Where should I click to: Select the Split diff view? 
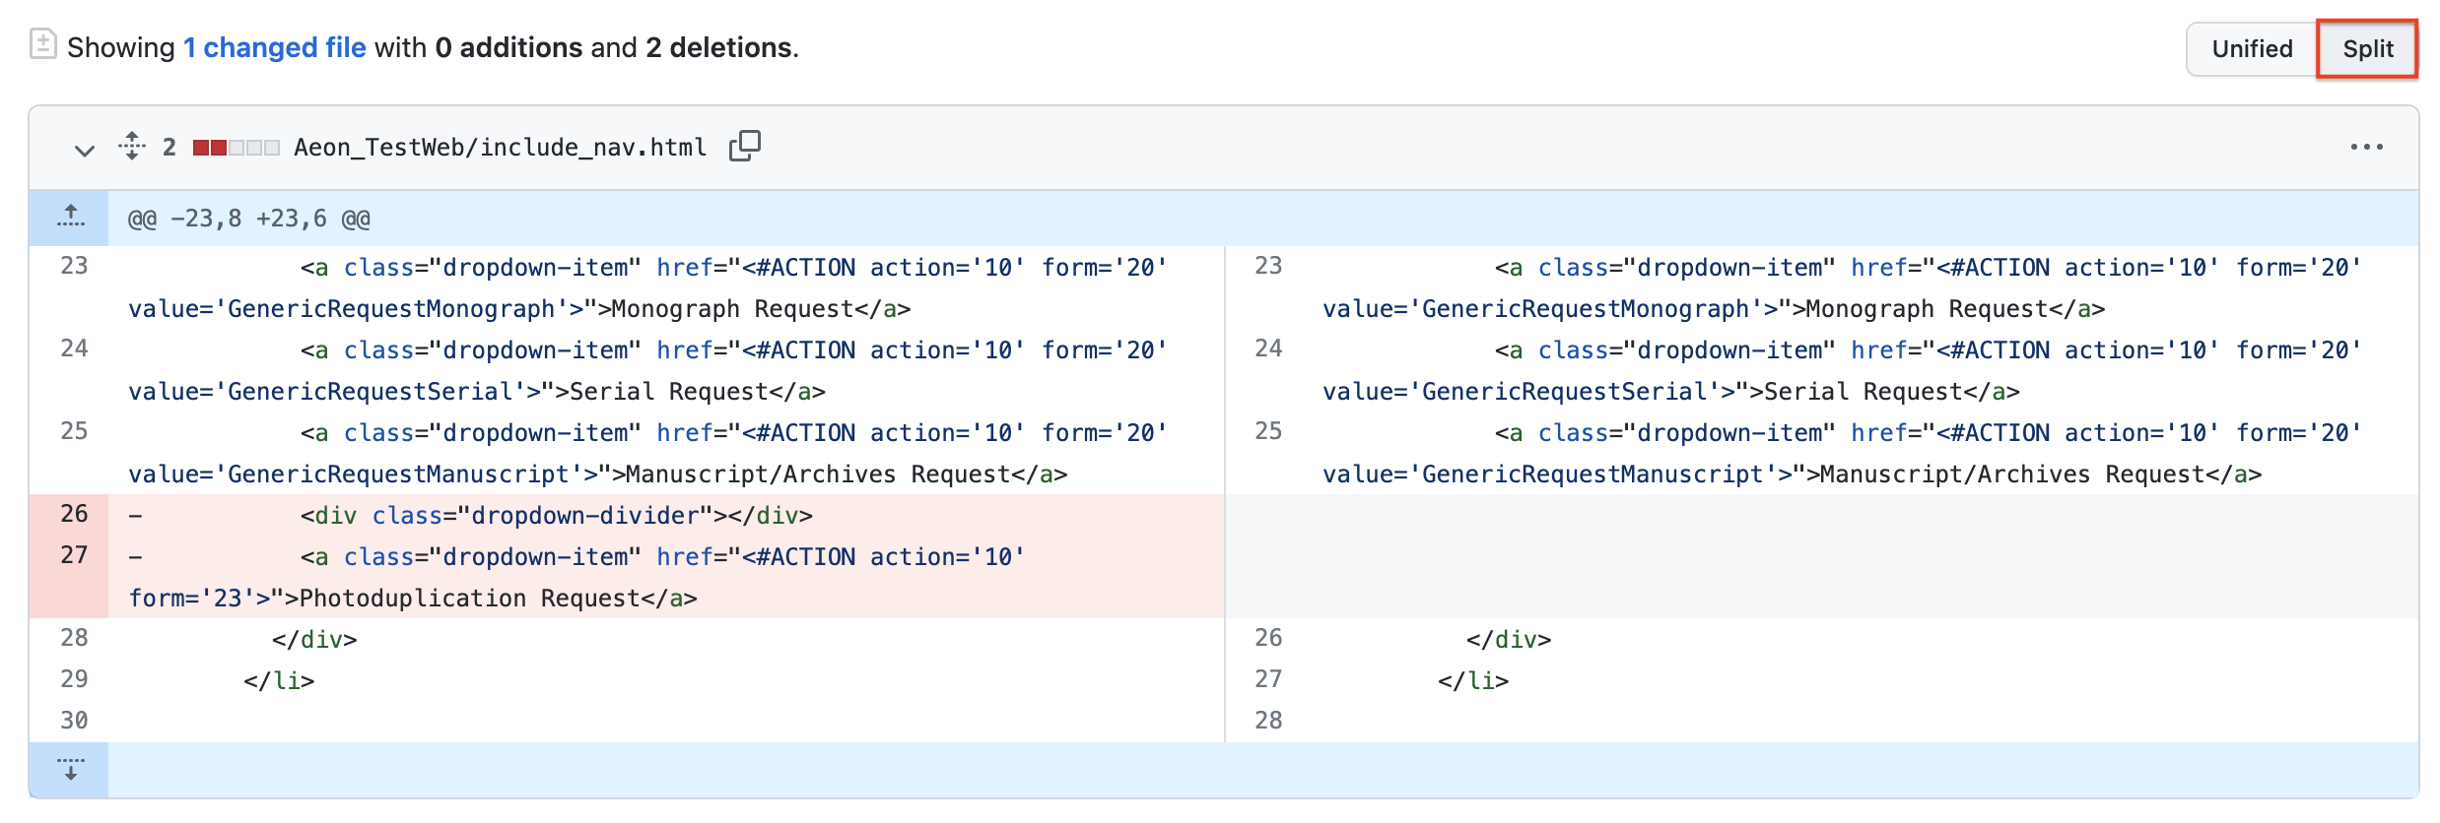2367,48
